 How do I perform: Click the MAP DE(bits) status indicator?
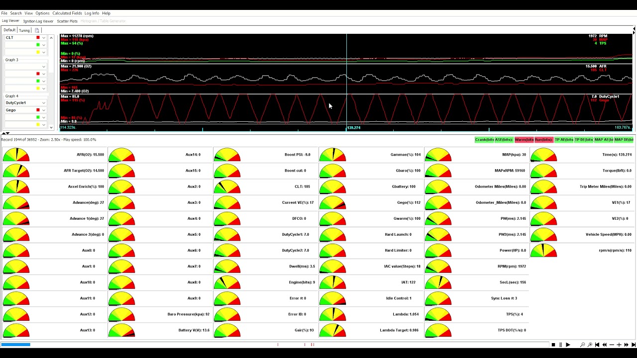click(x=624, y=140)
